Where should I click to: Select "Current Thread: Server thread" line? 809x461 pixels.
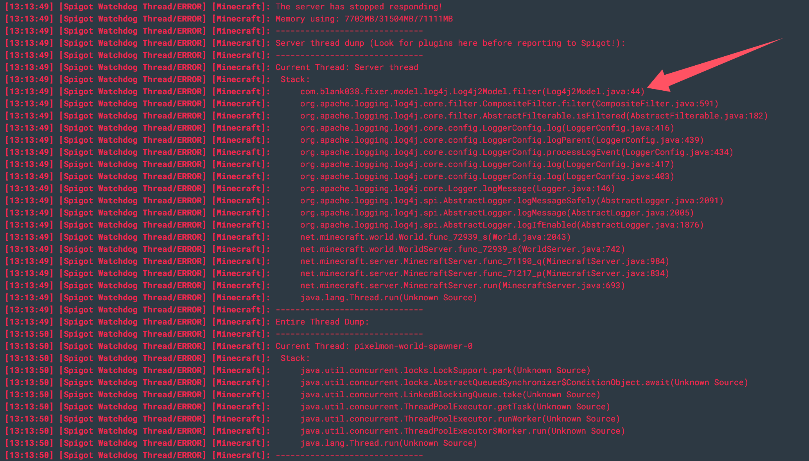click(347, 67)
